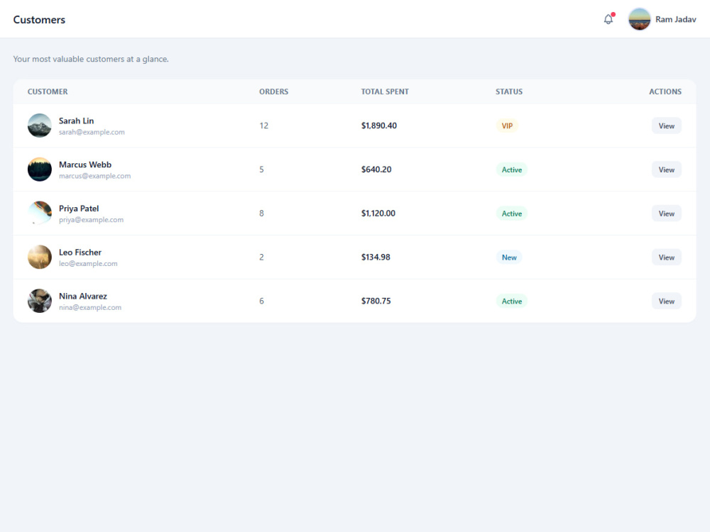This screenshot has width=710, height=532.
Task: Click the New status badge
Action: pyautogui.click(x=509, y=257)
